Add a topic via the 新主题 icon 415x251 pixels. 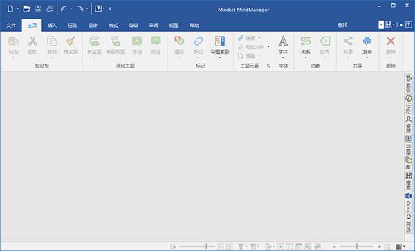(94, 41)
